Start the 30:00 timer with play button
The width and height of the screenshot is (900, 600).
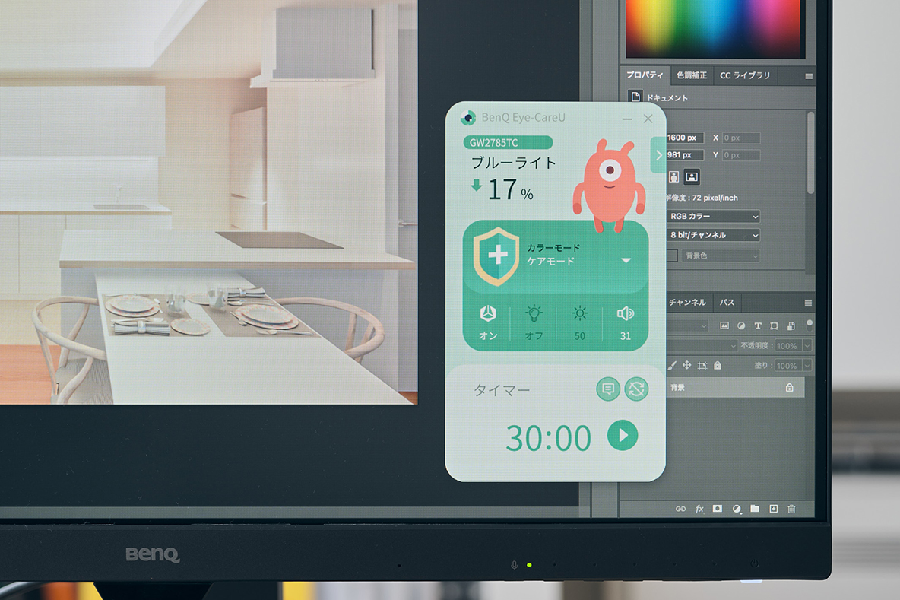click(x=623, y=435)
